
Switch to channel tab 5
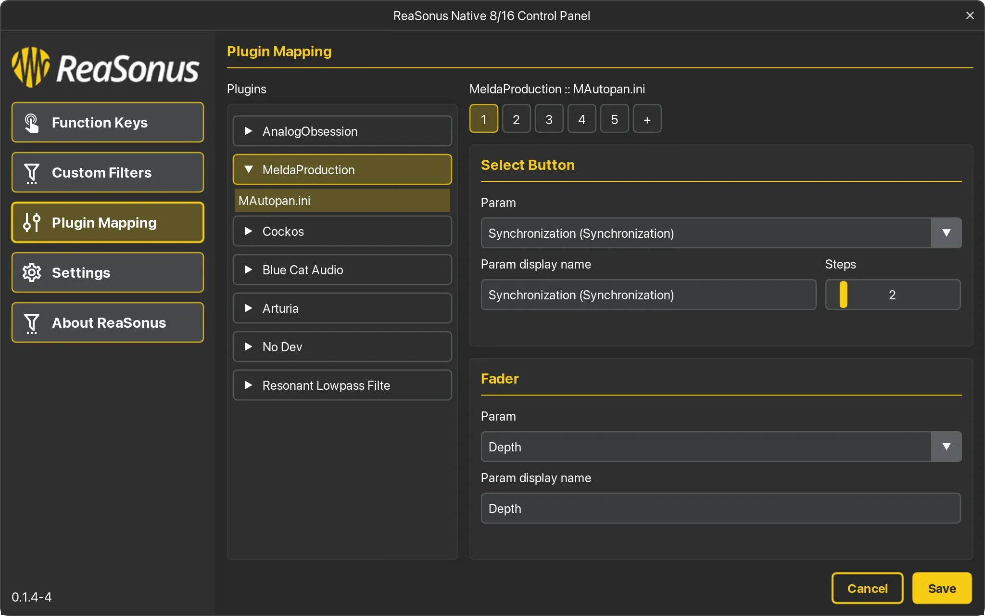point(614,119)
